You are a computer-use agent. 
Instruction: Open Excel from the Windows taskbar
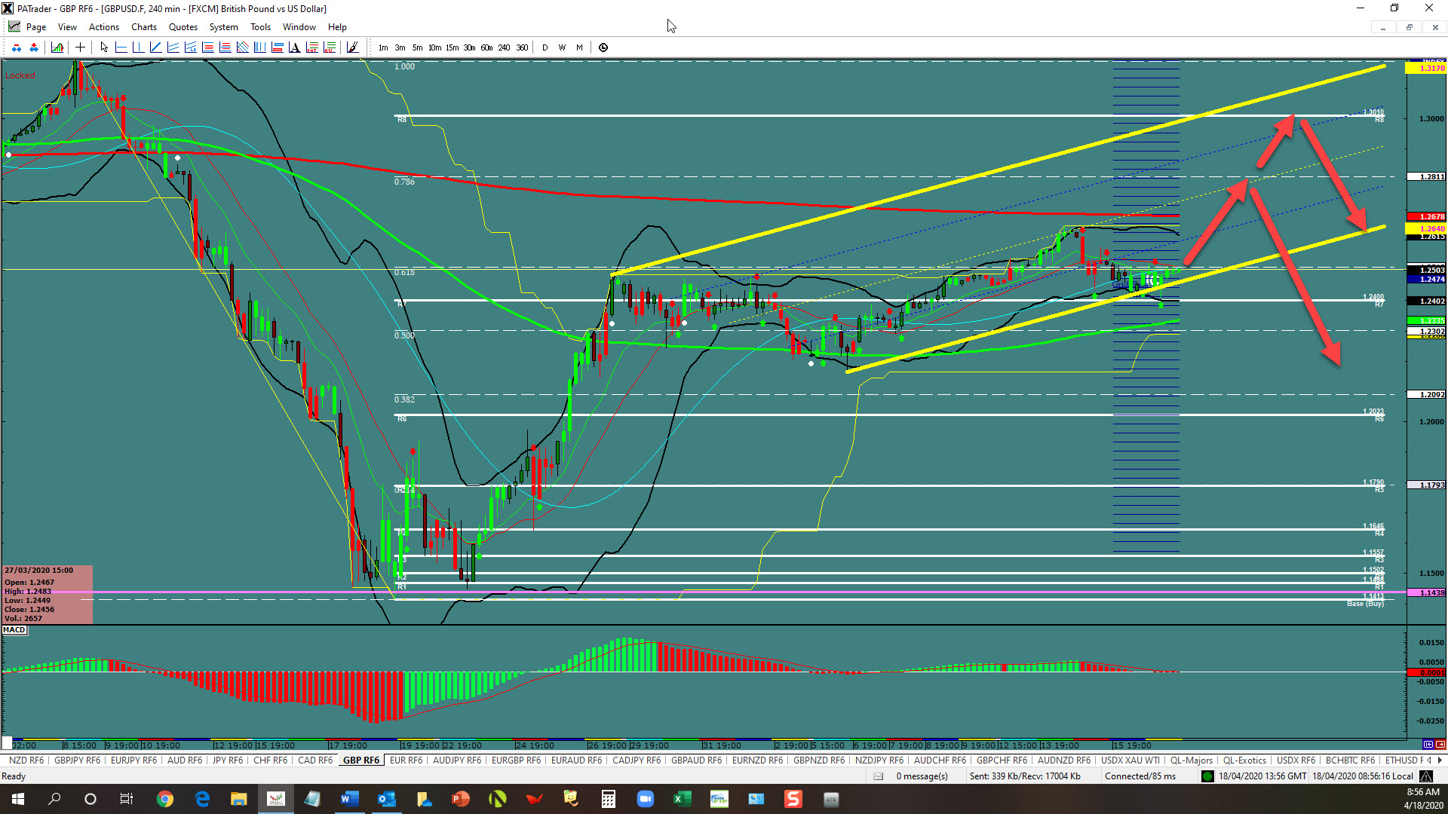(682, 799)
